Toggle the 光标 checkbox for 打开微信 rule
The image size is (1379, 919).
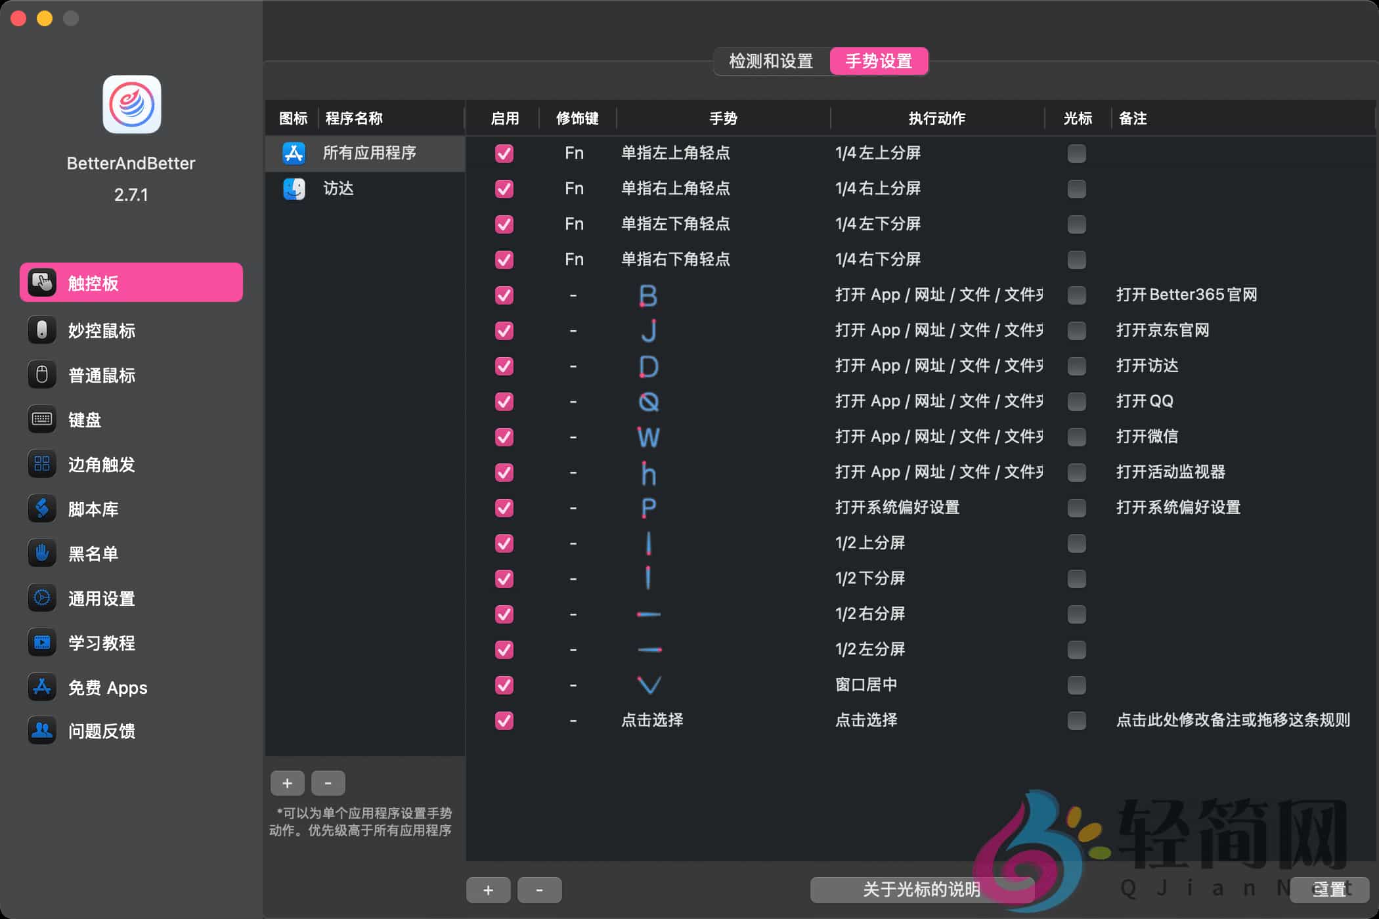tap(1076, 437)
